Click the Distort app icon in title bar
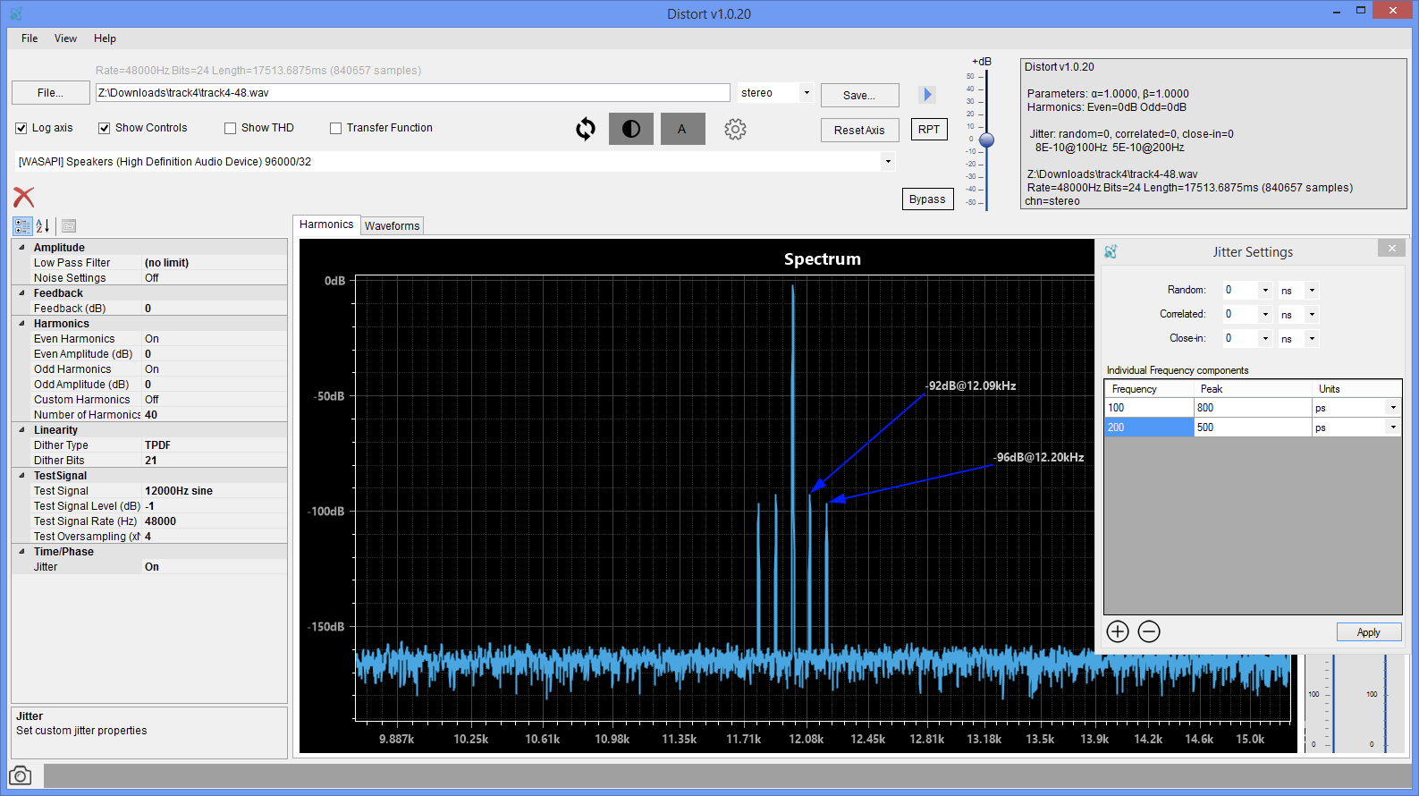1419x796 pixels. click(x=16, y=13)
